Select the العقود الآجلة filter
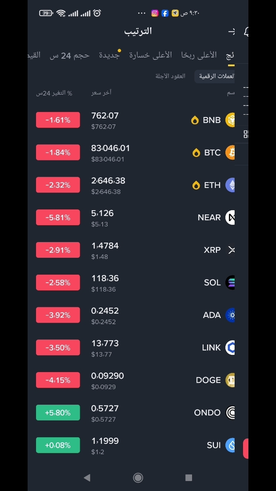 point(170,76)
